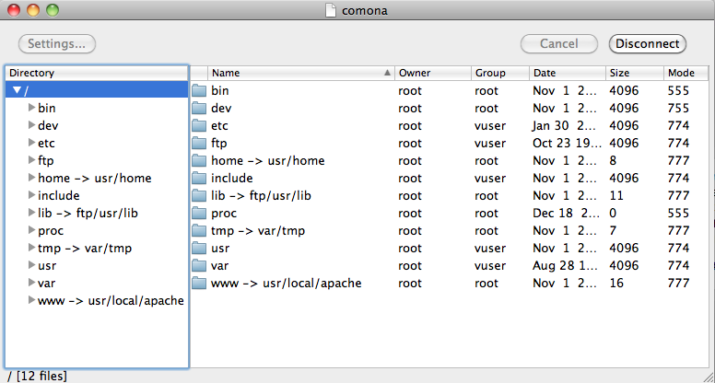Viewport: 715px width, 383px height.
Task: Click the comona document icon in title bar
Action: click(331, 10)
